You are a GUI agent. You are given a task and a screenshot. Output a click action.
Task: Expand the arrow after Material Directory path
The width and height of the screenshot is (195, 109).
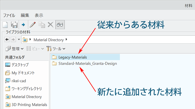pos(66,40)
